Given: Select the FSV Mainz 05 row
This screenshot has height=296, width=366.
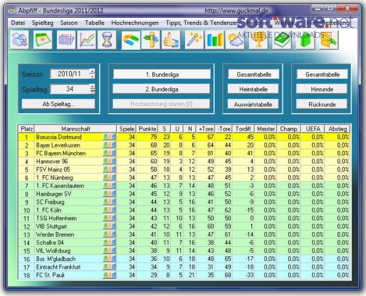Looking at the screenshot, I should [184, 169].
